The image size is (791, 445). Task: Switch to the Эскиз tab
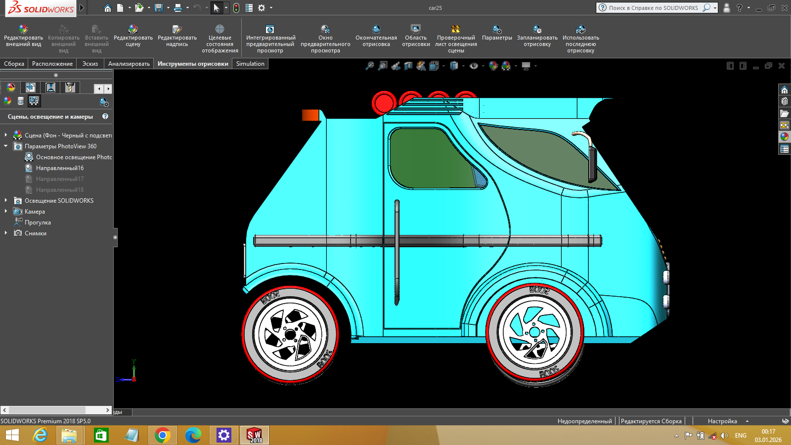coord(90,64)
